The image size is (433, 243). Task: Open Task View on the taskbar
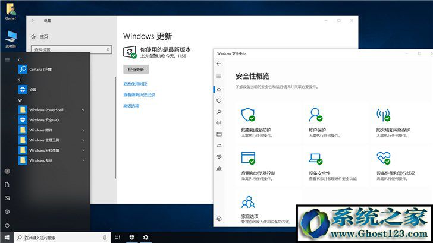[117, 238]
